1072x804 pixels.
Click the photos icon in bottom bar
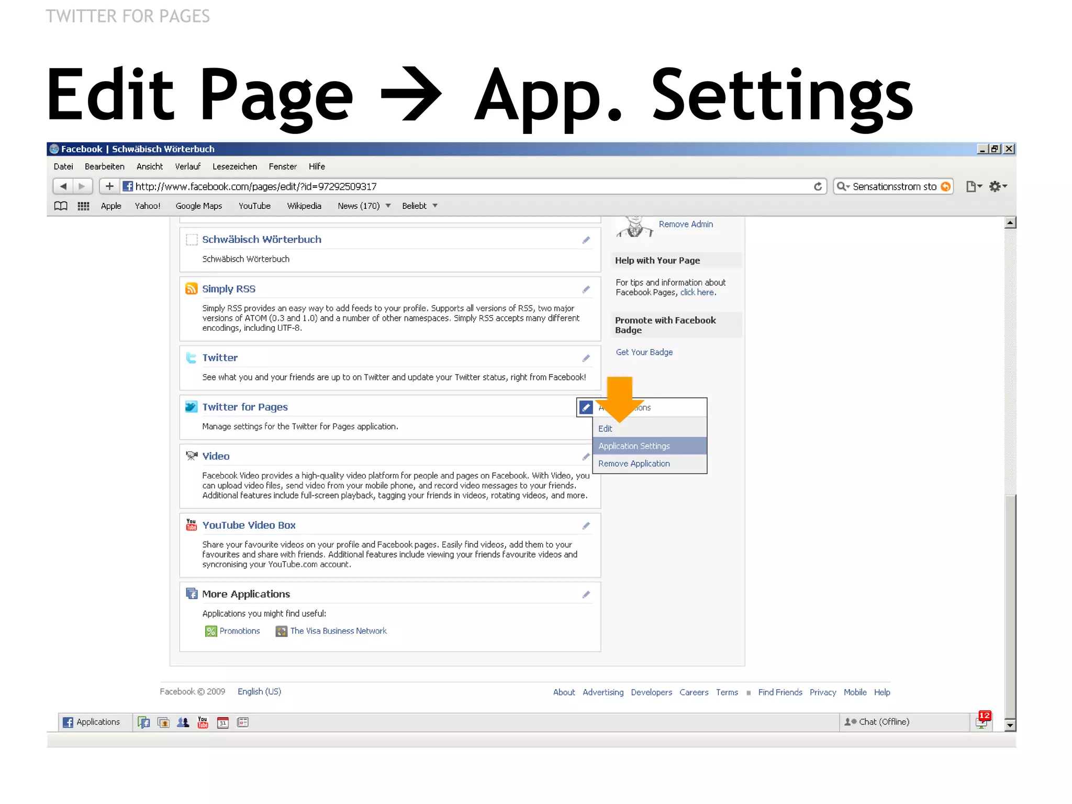click(x=163, y=722)
